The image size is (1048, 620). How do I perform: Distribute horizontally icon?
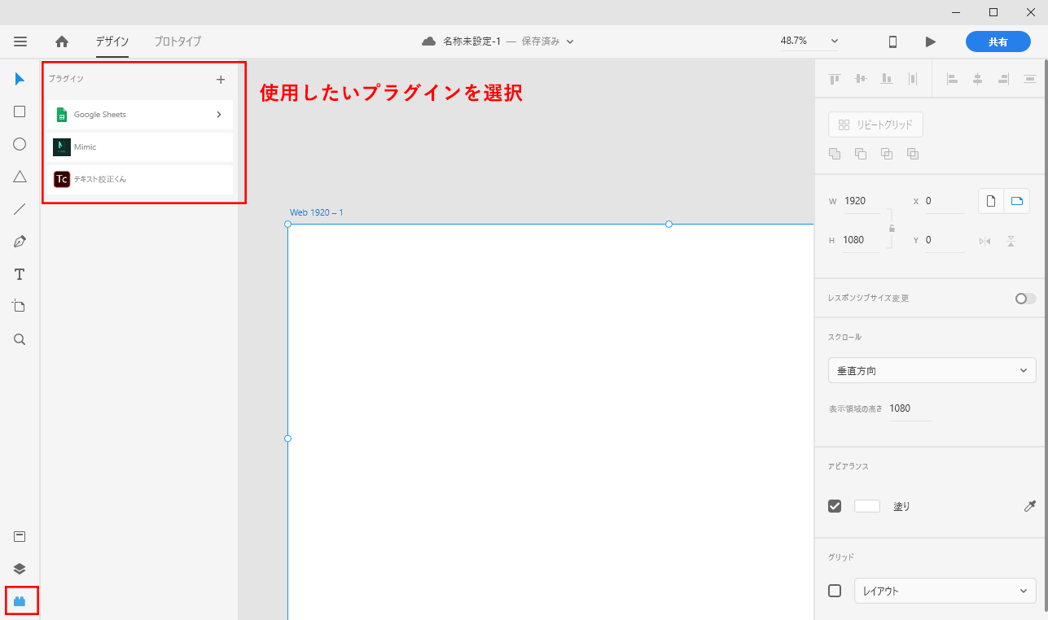click(913, 79)
